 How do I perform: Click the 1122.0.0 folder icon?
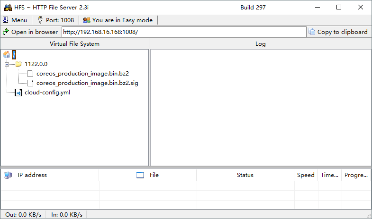pos(18,64)
